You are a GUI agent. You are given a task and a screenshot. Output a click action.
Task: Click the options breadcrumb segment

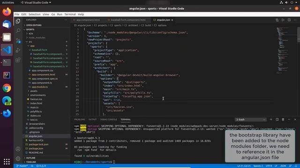pos(162,25)
